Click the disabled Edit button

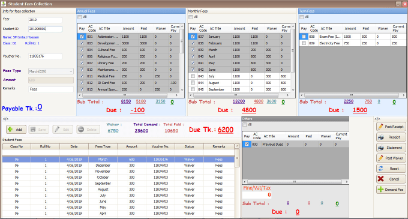[63, 129]
